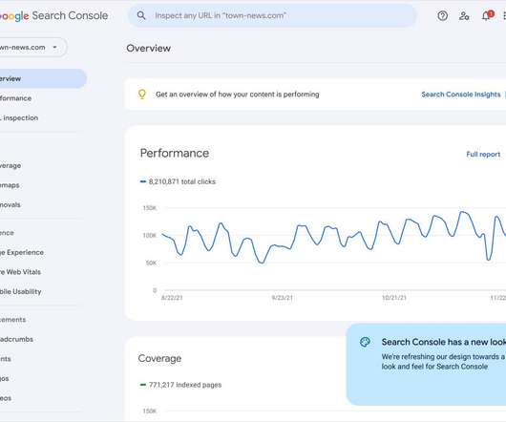Open Mobile Usability in the sidebar
The image size is (506, 422).
click(21, 291)
